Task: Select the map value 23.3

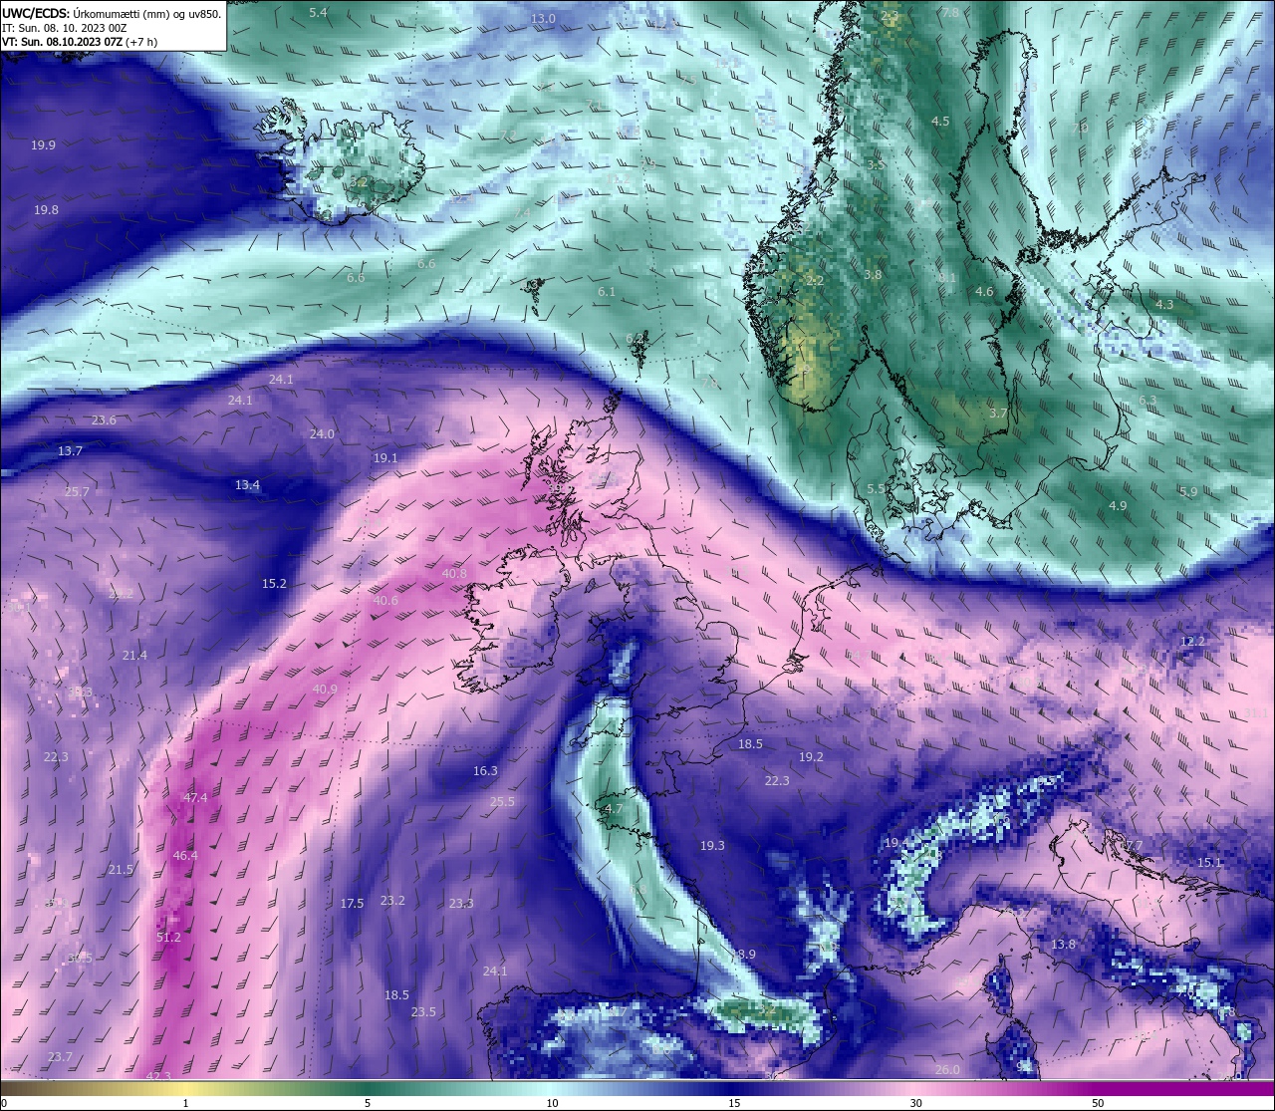Action: [461, 903]
